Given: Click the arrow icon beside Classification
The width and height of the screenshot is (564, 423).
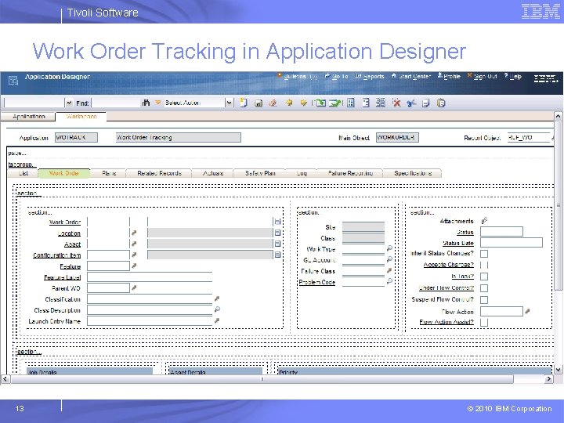Looking at the screenshot, I should (217, 298).
